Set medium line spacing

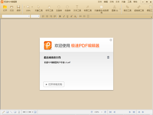pos(84,16)
